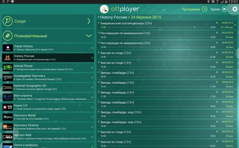Click the National Geographic HD logo
The image size is (239, 148).
coord(8,87)
